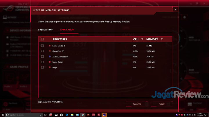Close the Free Up Memory Settings dialog
The image size is (209, 117).
tap(175, 9)
